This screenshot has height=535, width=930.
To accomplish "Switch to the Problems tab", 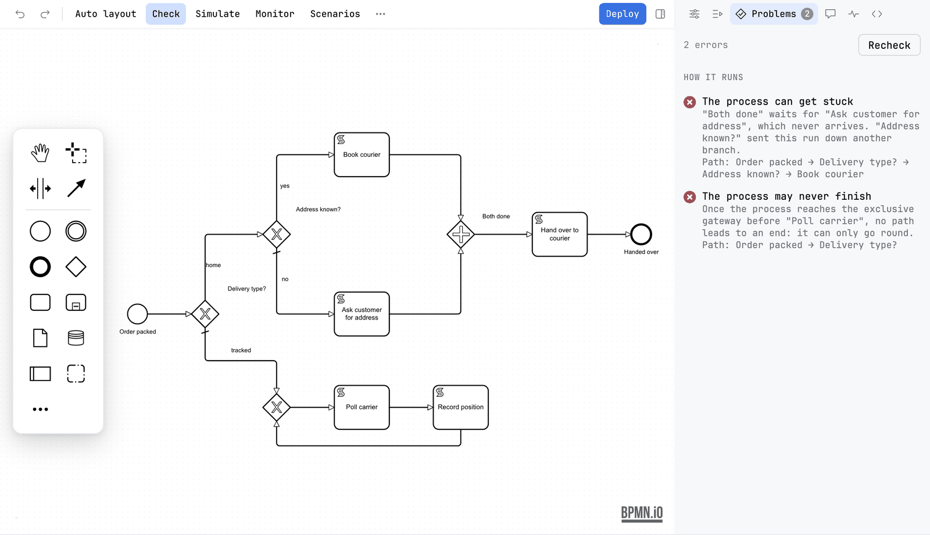I will [774, 14].
